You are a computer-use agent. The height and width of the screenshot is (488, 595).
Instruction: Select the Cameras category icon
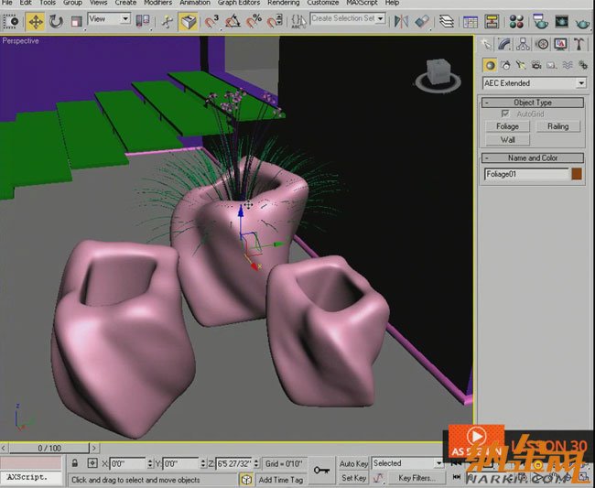[536, 65]
